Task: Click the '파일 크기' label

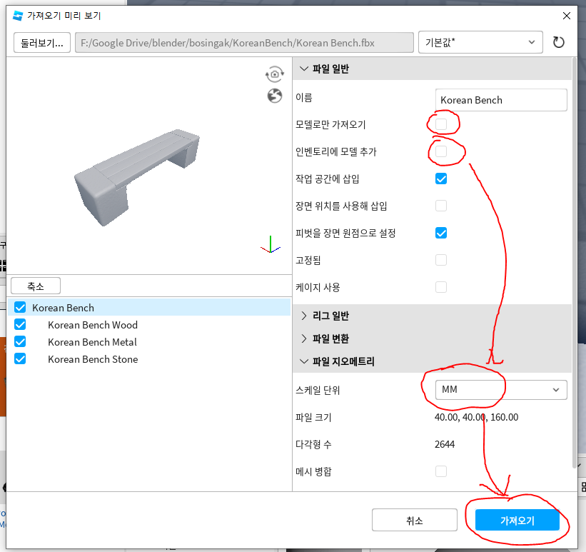Action: coord(313,417)
